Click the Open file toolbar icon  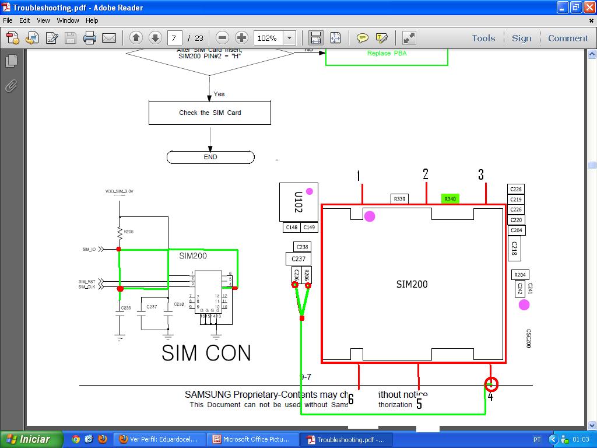32,38
